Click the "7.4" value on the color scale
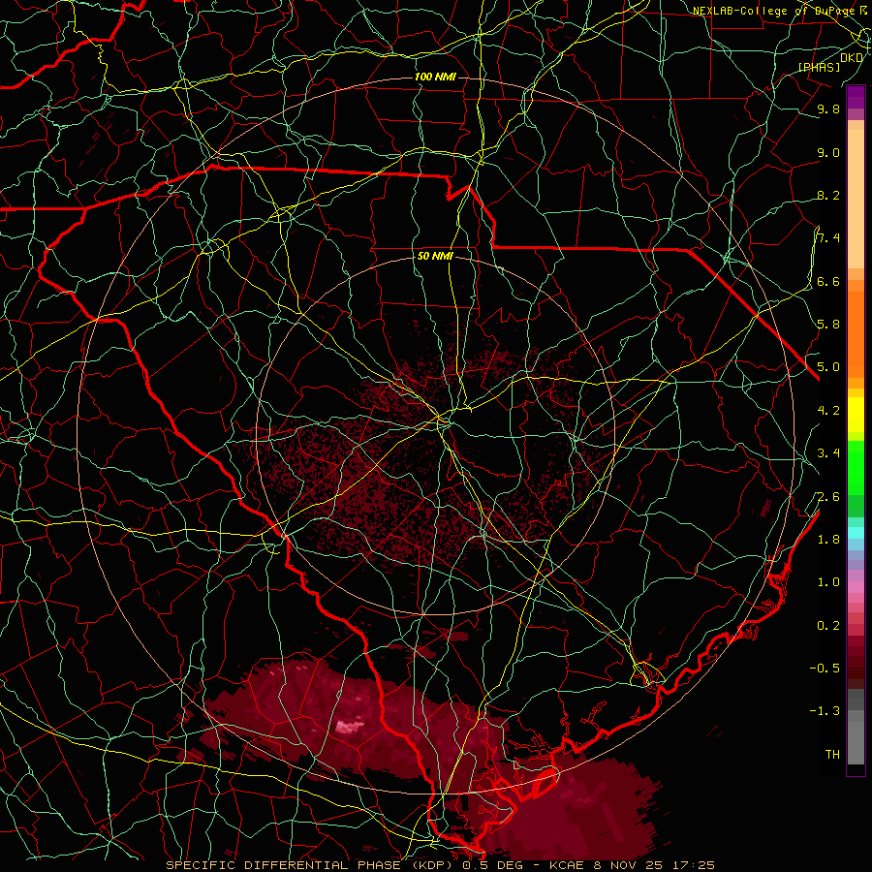This screenshot has height=872, width=872. tap(828, 238)
